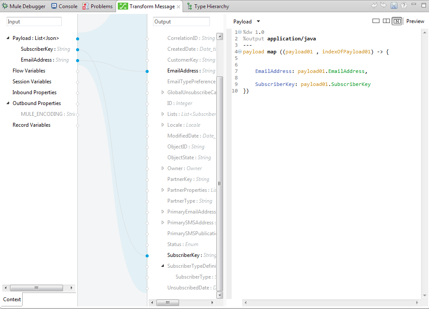Switch to the Console tab
Image resolution: width=429 pixels, height=309 pixels.
[x=64, y=7]
